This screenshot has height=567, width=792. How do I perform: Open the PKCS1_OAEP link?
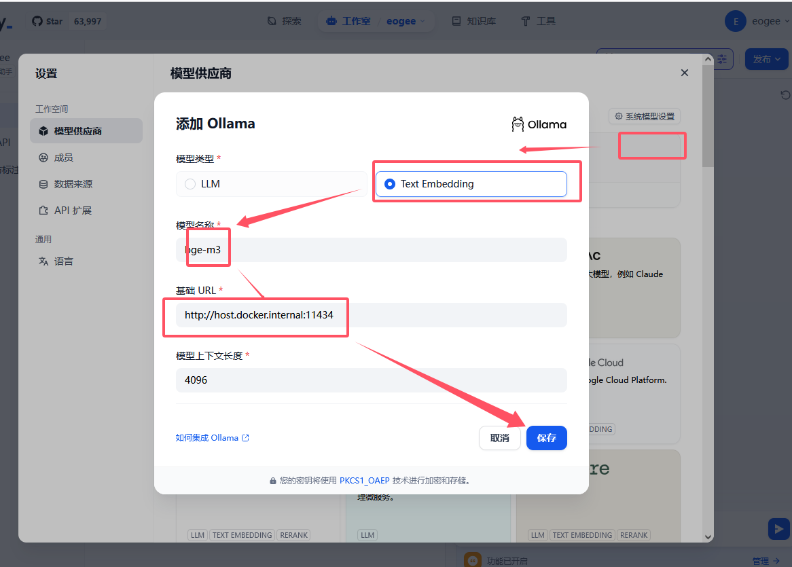364,481
